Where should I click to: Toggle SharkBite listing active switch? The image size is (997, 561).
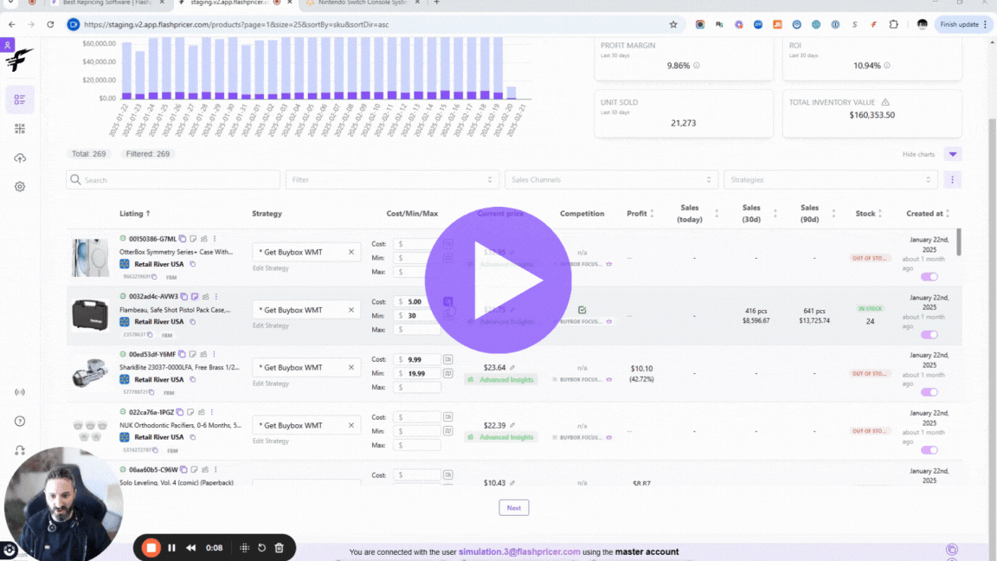point(929,392)
